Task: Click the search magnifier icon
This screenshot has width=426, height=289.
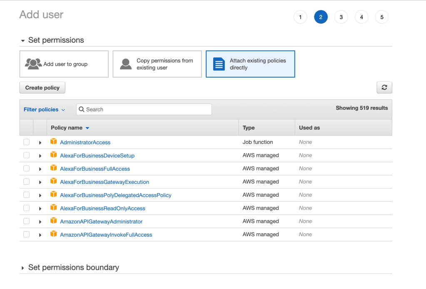Action: [82, 109]
